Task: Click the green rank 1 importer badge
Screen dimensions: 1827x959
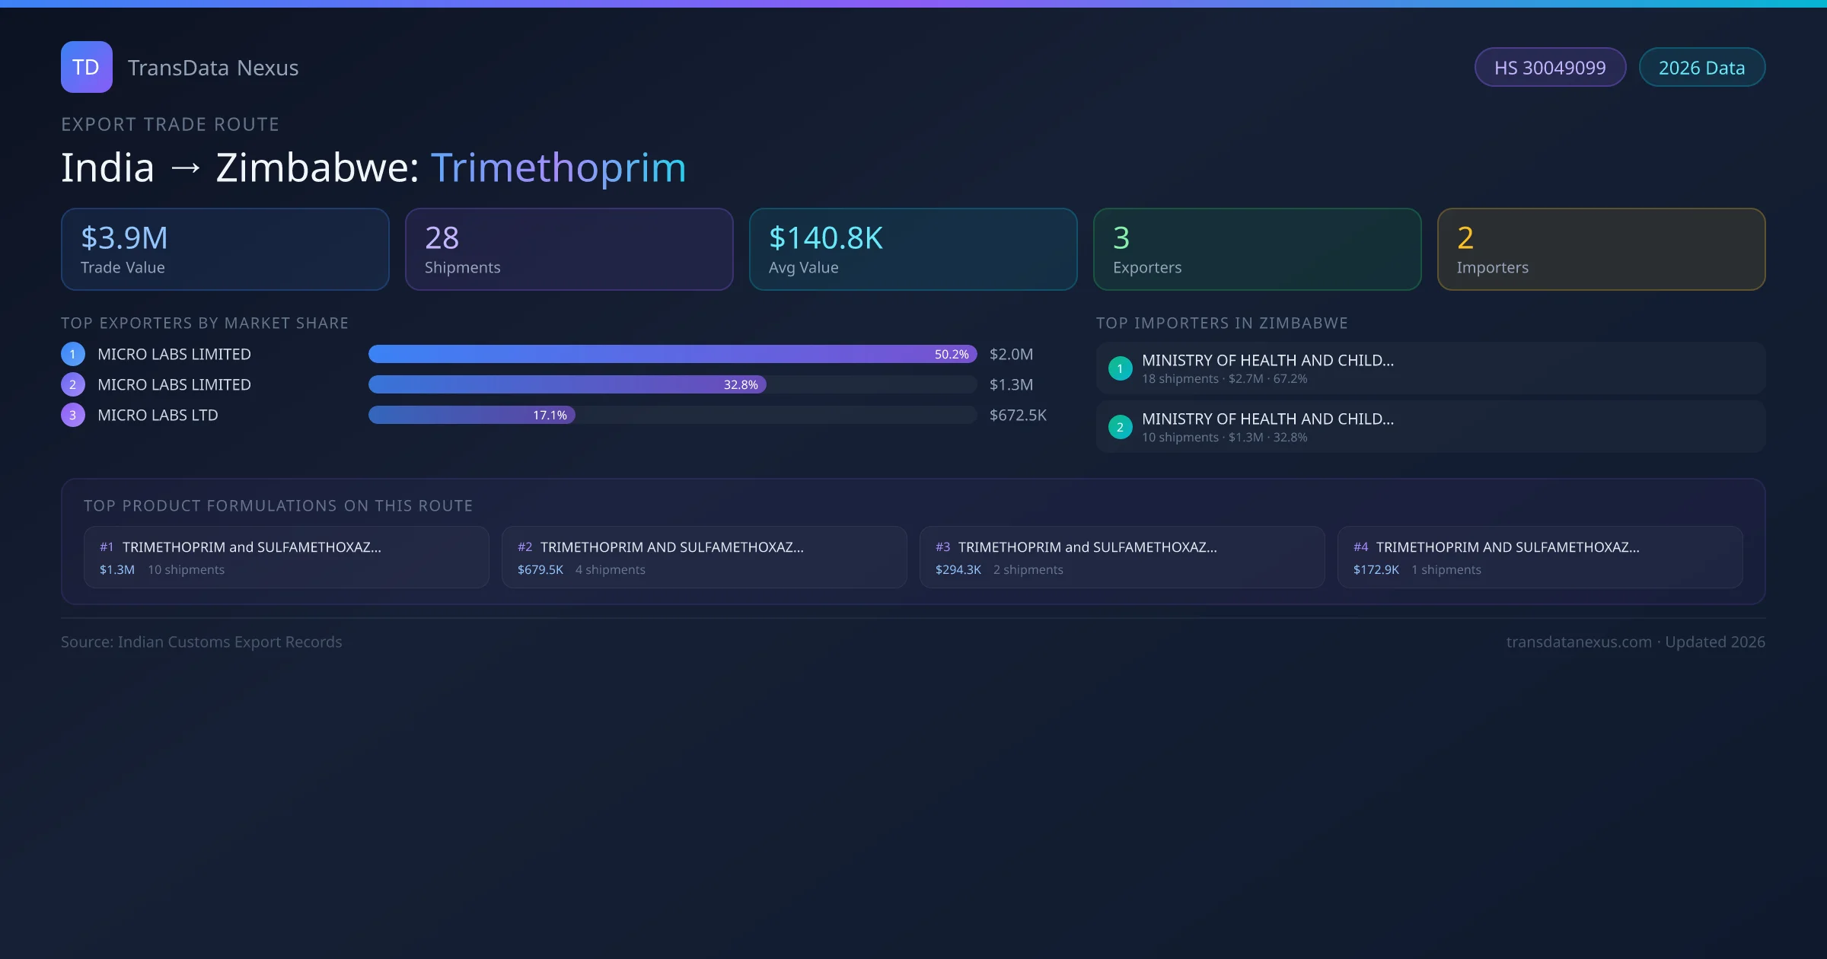Action: (x=1120, y=368)
